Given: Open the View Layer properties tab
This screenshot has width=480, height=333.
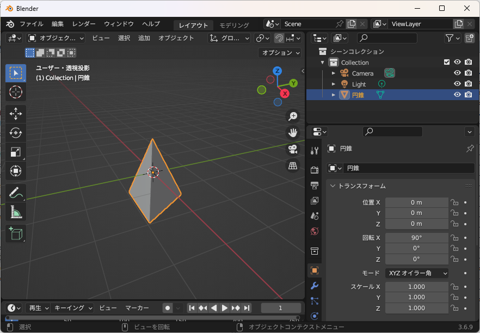Looking at the screenshot, I should tap(315, 200).
